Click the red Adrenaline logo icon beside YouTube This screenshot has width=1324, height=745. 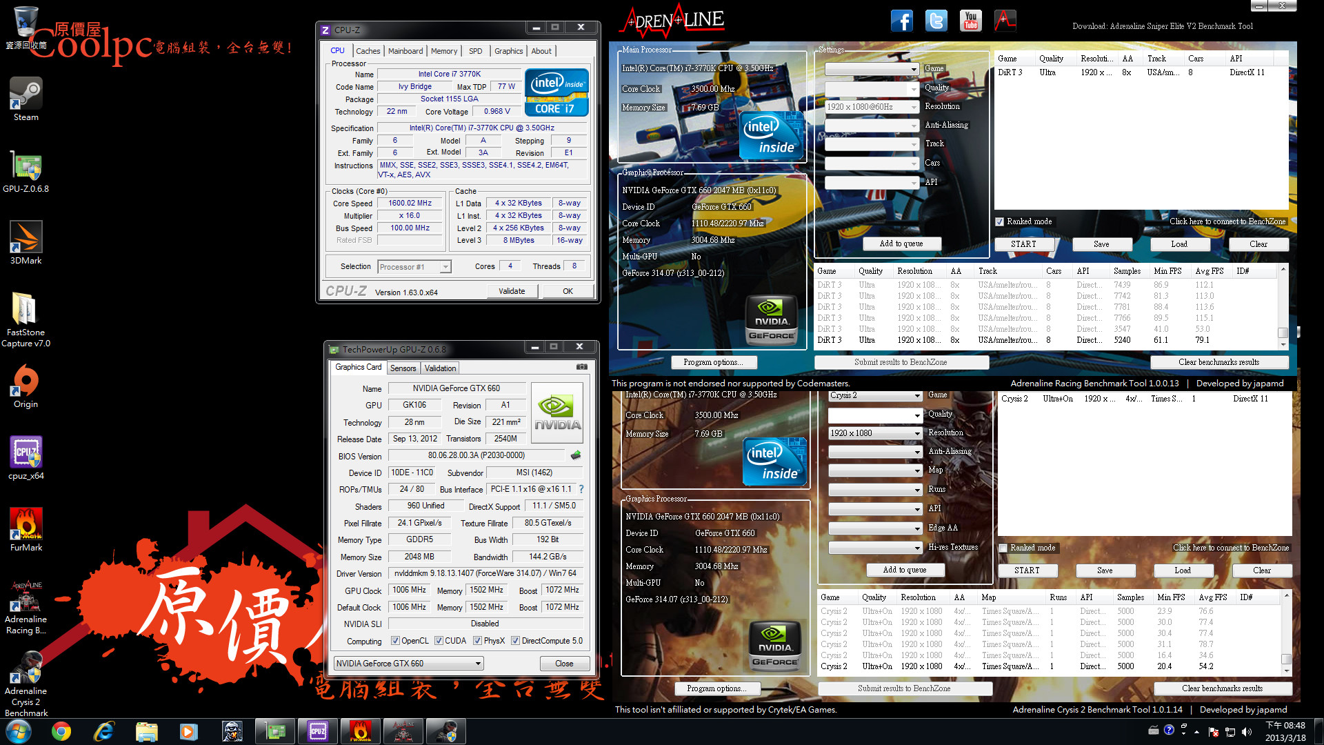tap(1005, 21)
